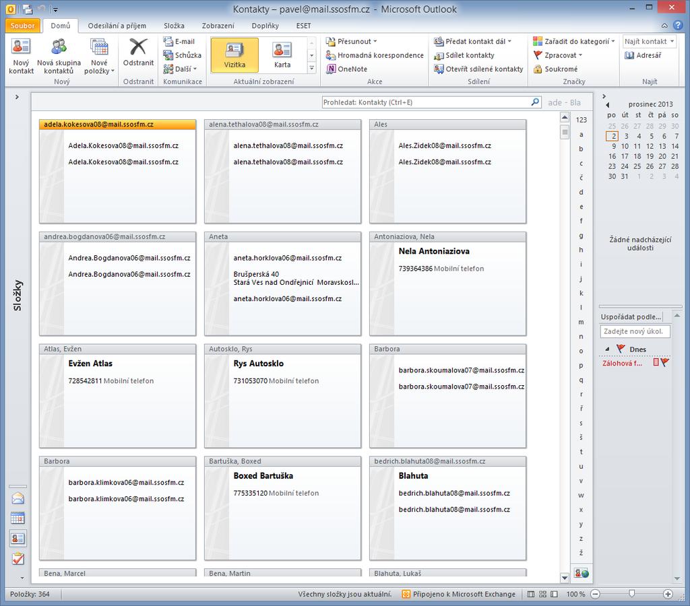The height and width of the screenshot is (606, 690).
Task: Switch to Odesílání a příjem tab
Action: 117,26
